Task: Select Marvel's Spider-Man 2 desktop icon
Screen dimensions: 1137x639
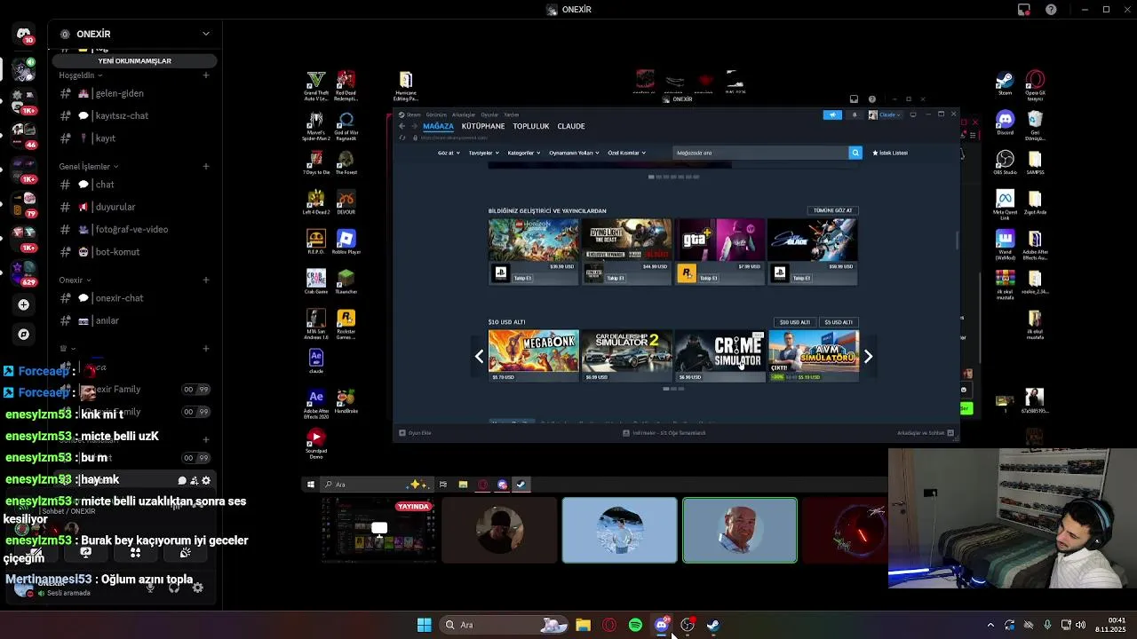Action: [316, 126]
